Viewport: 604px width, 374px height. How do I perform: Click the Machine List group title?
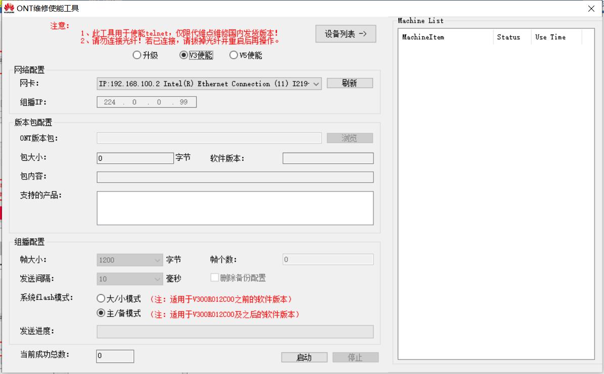[421, 21]
